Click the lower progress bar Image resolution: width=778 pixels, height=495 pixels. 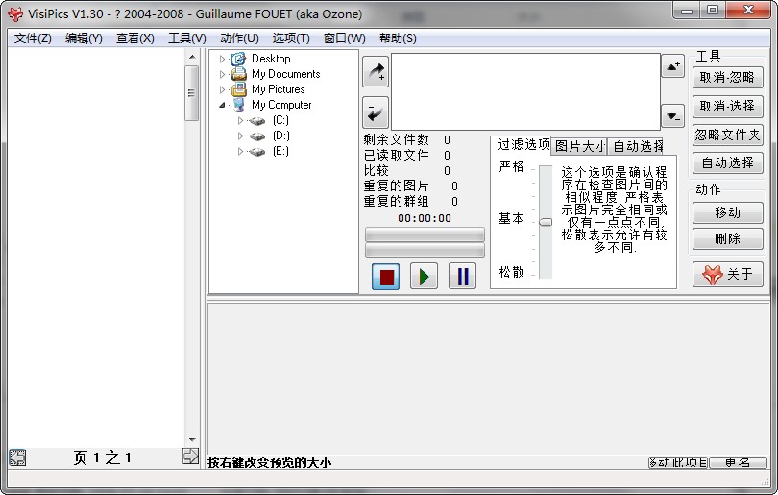[425, 250]
